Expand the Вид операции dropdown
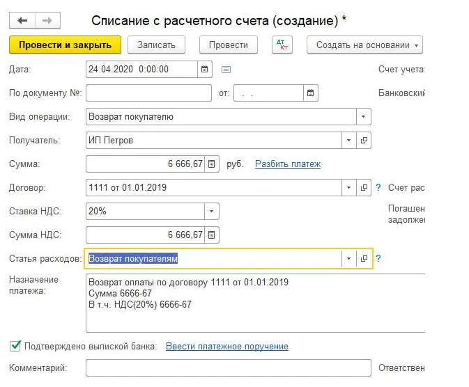The image size is (469, 387). 363,116
